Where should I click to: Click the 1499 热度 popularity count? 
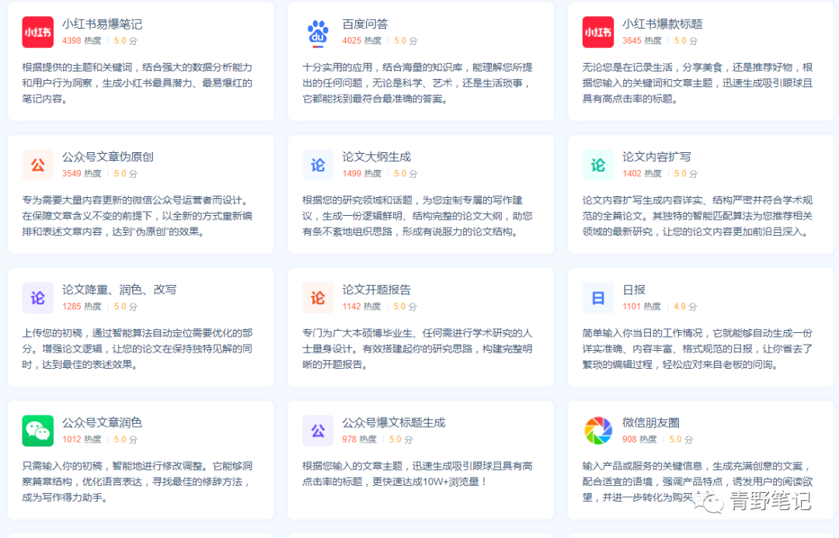(362, 173)
